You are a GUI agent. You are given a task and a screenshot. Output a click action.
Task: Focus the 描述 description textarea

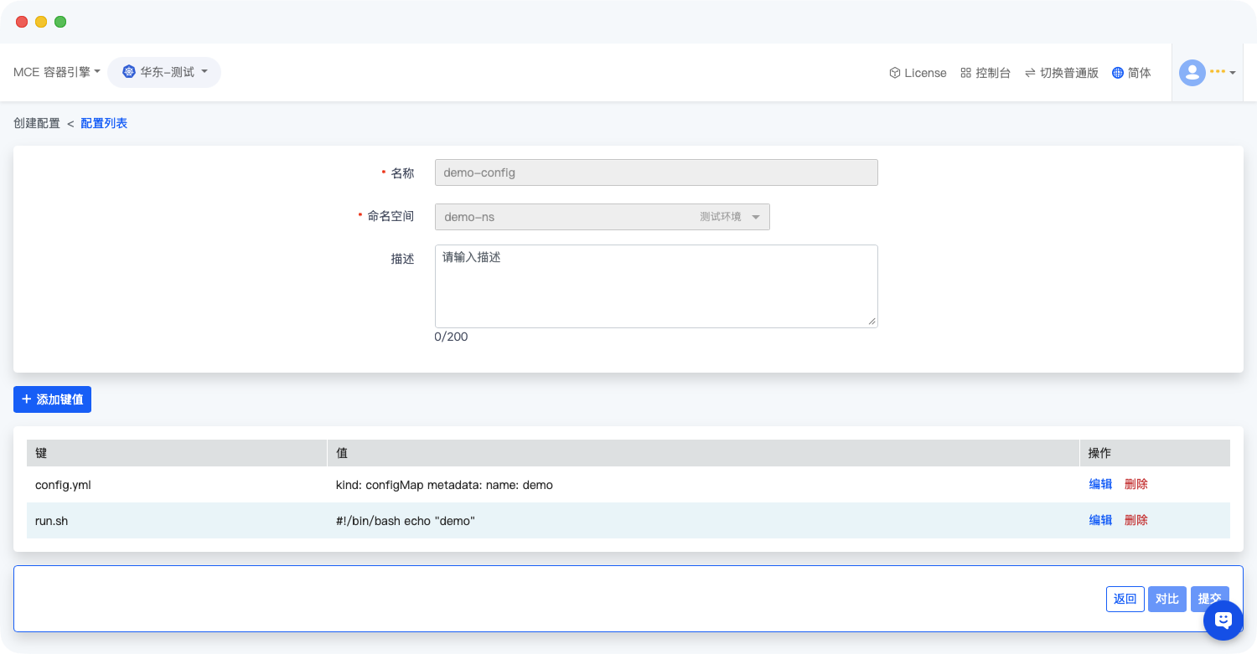[x=655, y=286]
